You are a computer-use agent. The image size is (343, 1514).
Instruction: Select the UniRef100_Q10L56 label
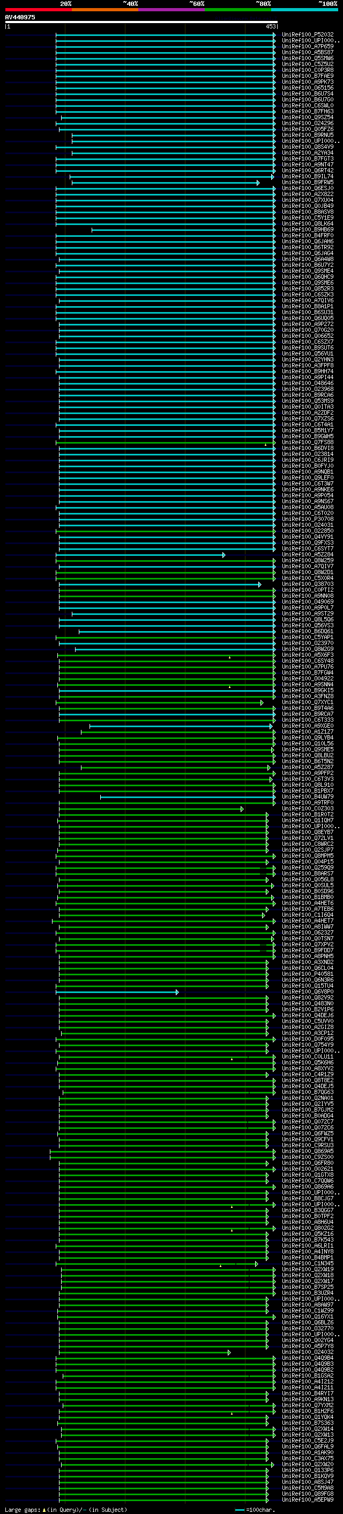[x=308, y=743]
